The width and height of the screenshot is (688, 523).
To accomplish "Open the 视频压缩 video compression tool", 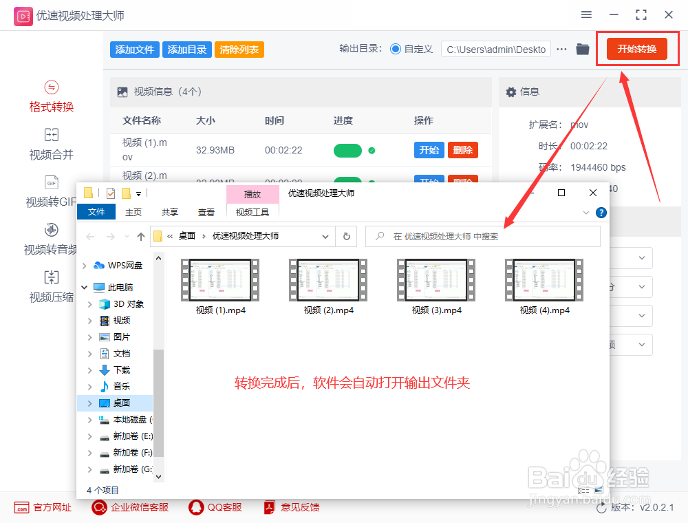I will (52, 287).
